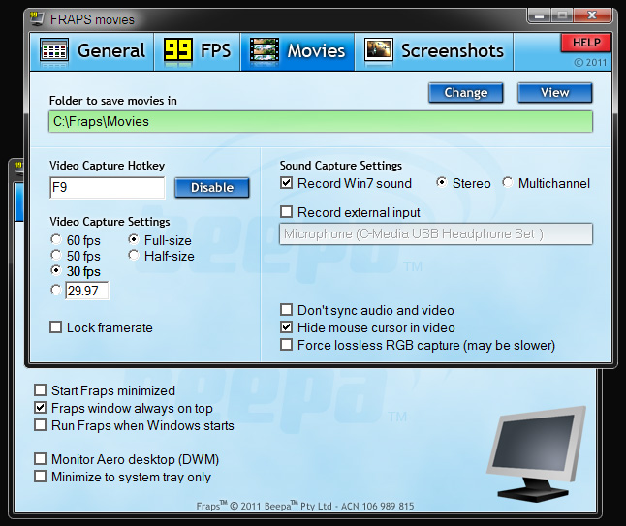Close the FRAPS movies window
Viewport: 626px width, 526px height.
[592, 15]
